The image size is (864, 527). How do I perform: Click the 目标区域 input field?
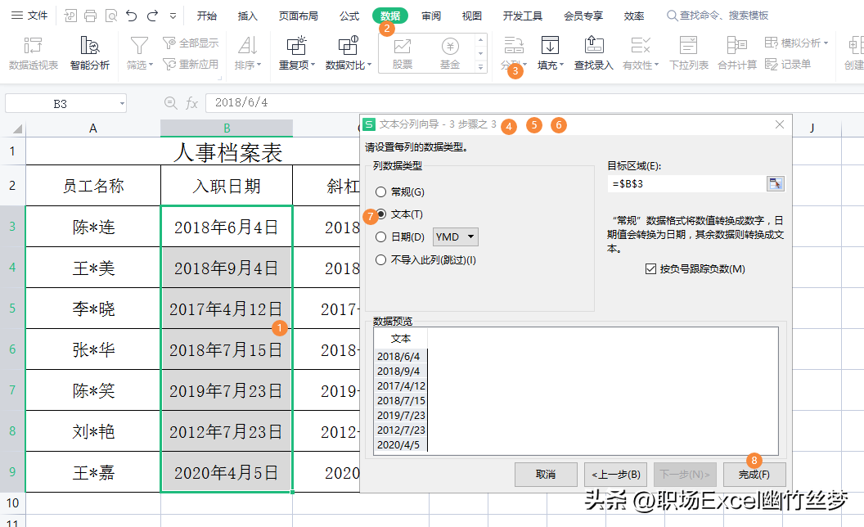[687, 183]
